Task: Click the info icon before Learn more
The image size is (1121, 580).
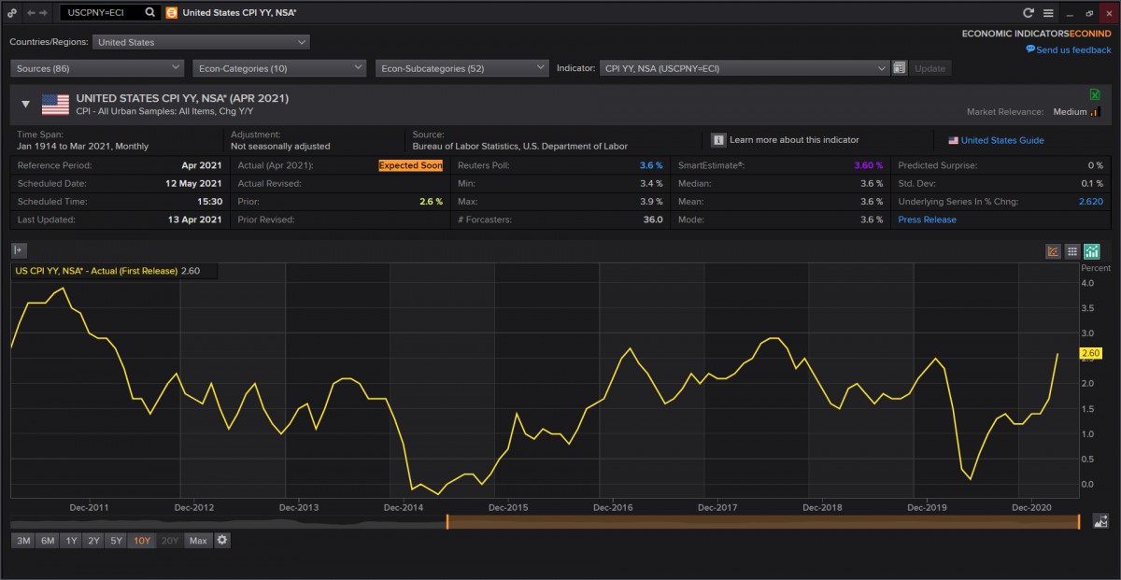Action: 718,140
